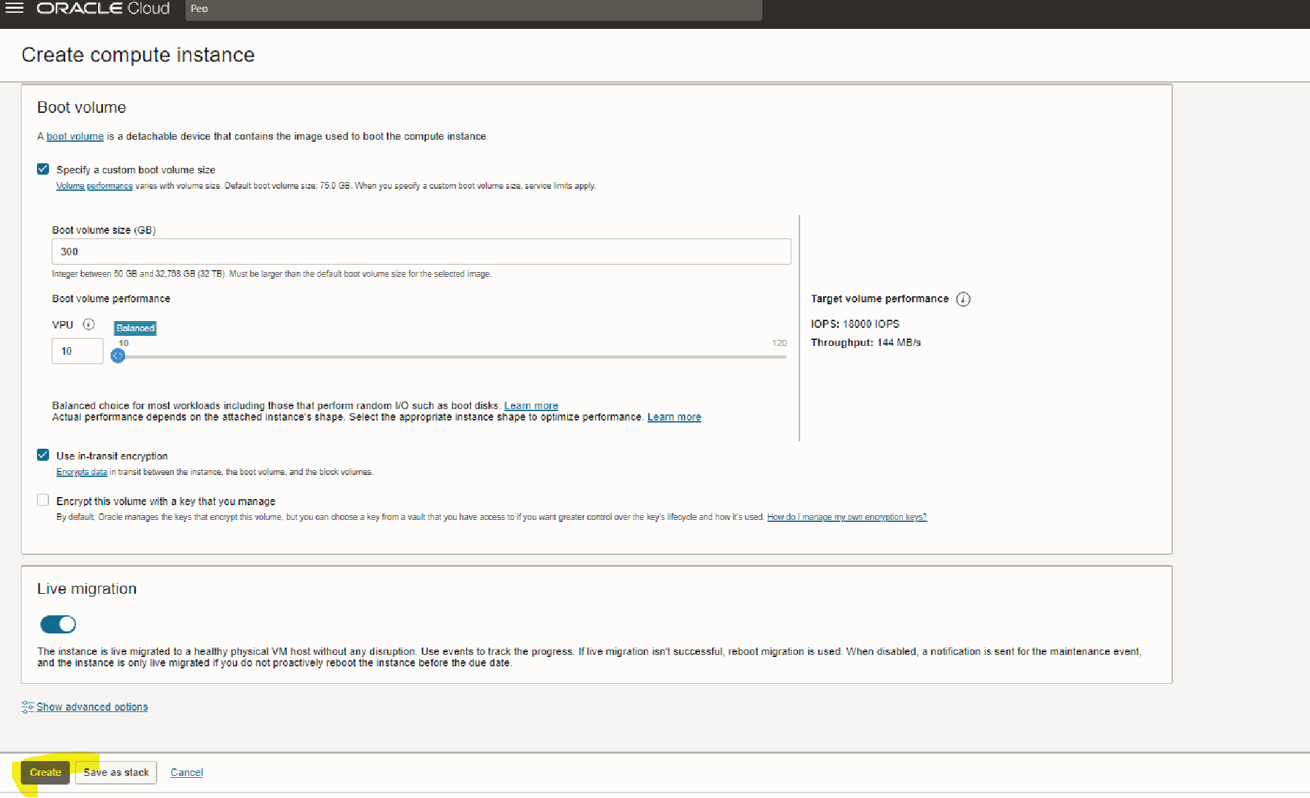1310x798 pixels.
Task: Click Save as stack
Action: pyautogui.click(x=116, y=772)
